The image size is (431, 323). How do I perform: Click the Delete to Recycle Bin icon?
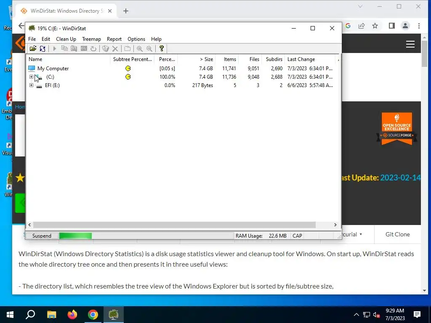(106, 49)
